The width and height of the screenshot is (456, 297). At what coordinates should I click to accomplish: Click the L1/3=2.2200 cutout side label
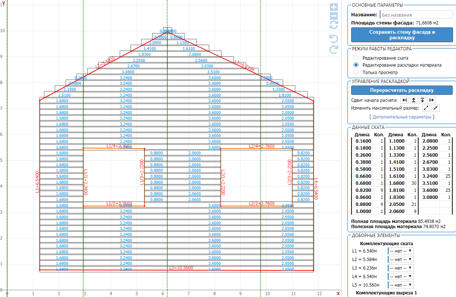[x=142, y=172]
